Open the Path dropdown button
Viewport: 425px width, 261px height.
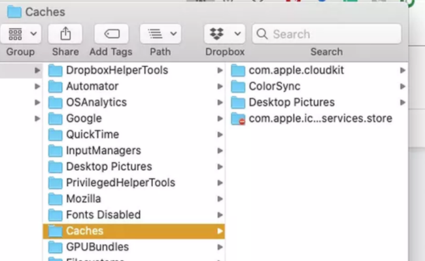point(160,33)
